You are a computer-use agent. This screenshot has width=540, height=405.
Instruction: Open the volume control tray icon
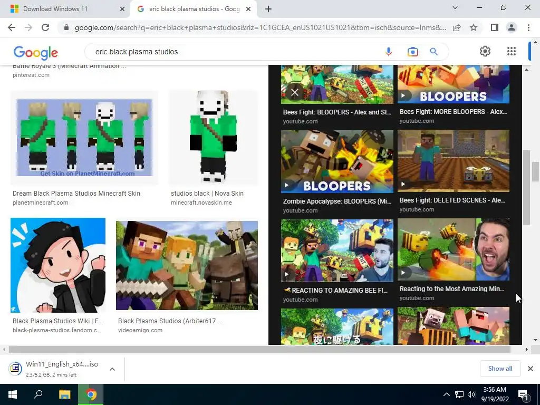point(471,394)
